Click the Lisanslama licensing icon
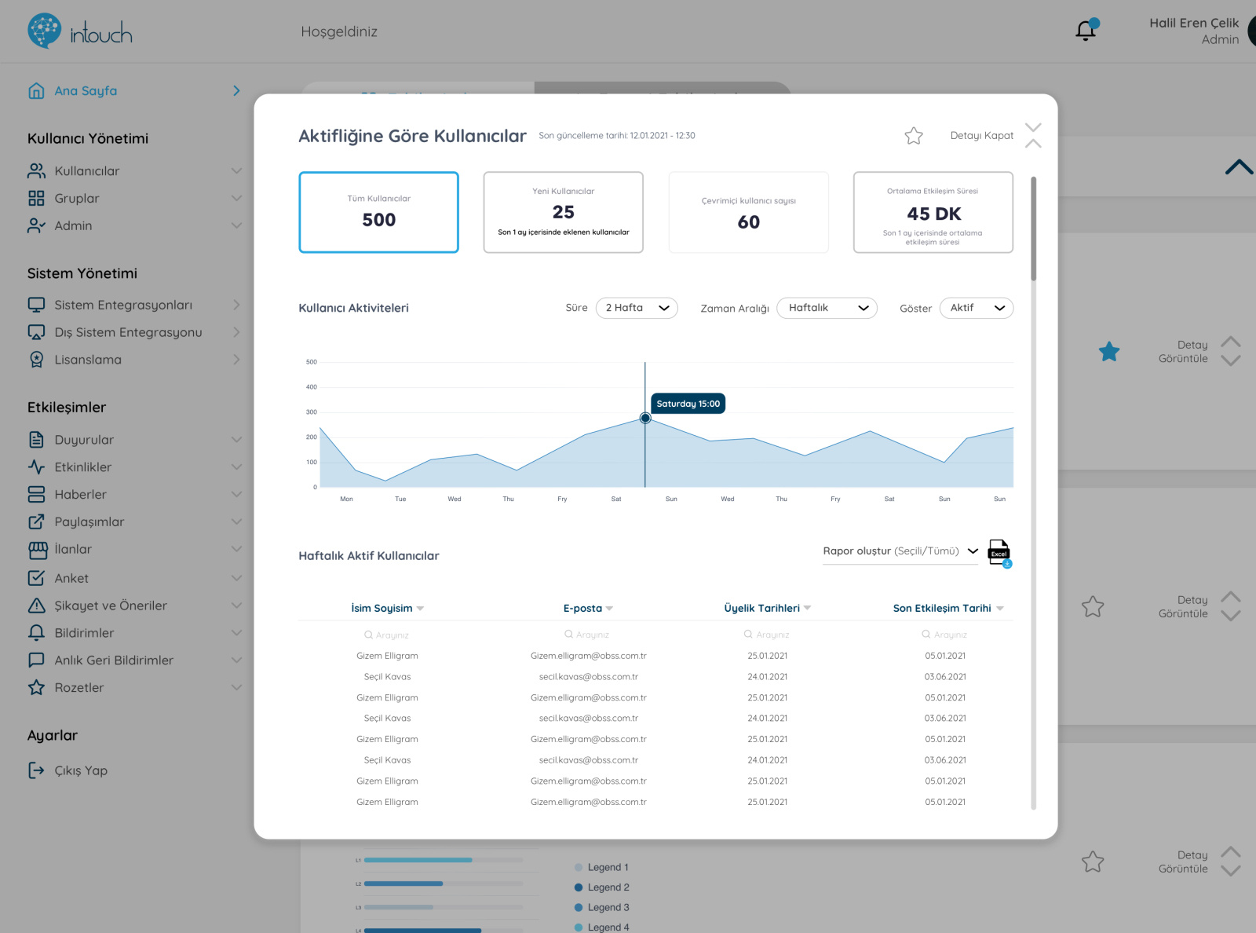 point(36,359)
